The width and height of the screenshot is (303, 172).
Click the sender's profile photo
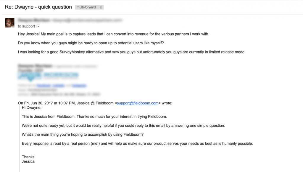[x=9, y=23]
